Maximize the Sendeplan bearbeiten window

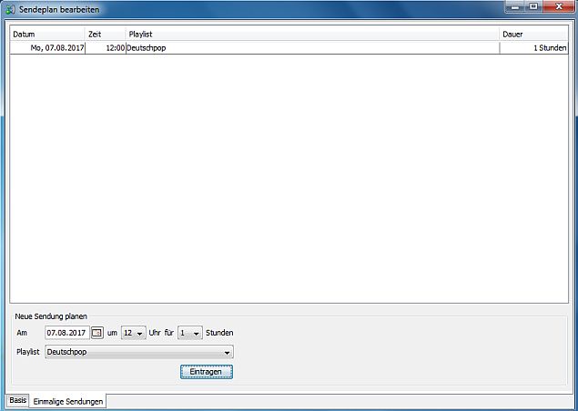533,7
